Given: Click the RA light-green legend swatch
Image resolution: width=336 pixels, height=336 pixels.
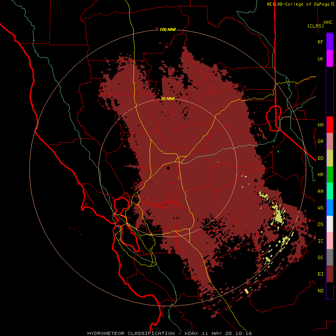Looking at the screenshot, I should click(330, 191).
